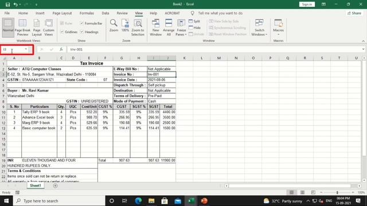Image resolution: width=367 pixels, height=206 pixels.
Task: Open the Data tab
Action: pyautogui.click(x=106, y=13)
